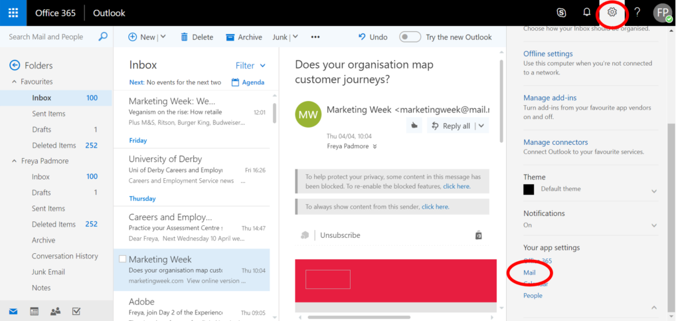The image size is (680, 321).
Task: Click the Reply all button
Action: pyautogui.click(x=451, y=126)
